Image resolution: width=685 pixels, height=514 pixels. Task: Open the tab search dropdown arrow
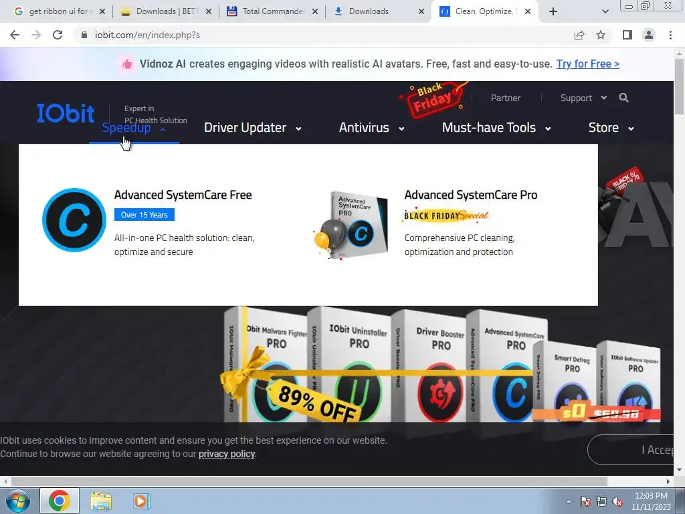pos(605,11)
